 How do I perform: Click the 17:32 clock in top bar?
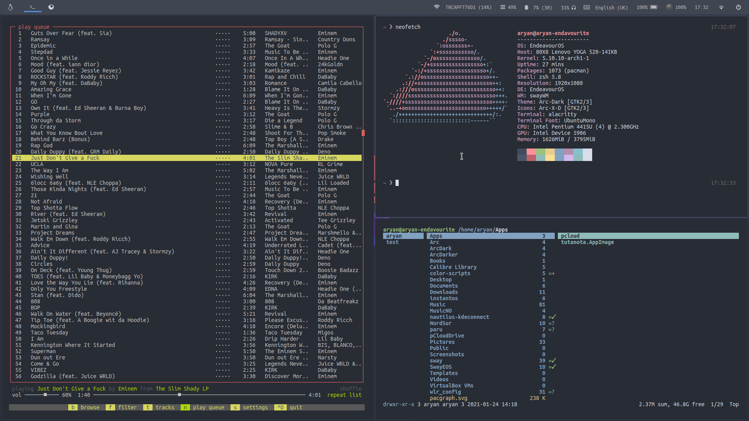point(701,7)
